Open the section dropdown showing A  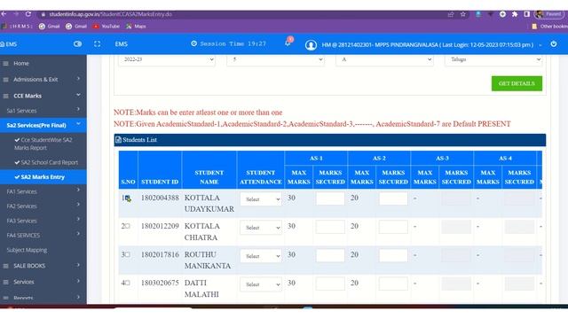tap(384, 59)
